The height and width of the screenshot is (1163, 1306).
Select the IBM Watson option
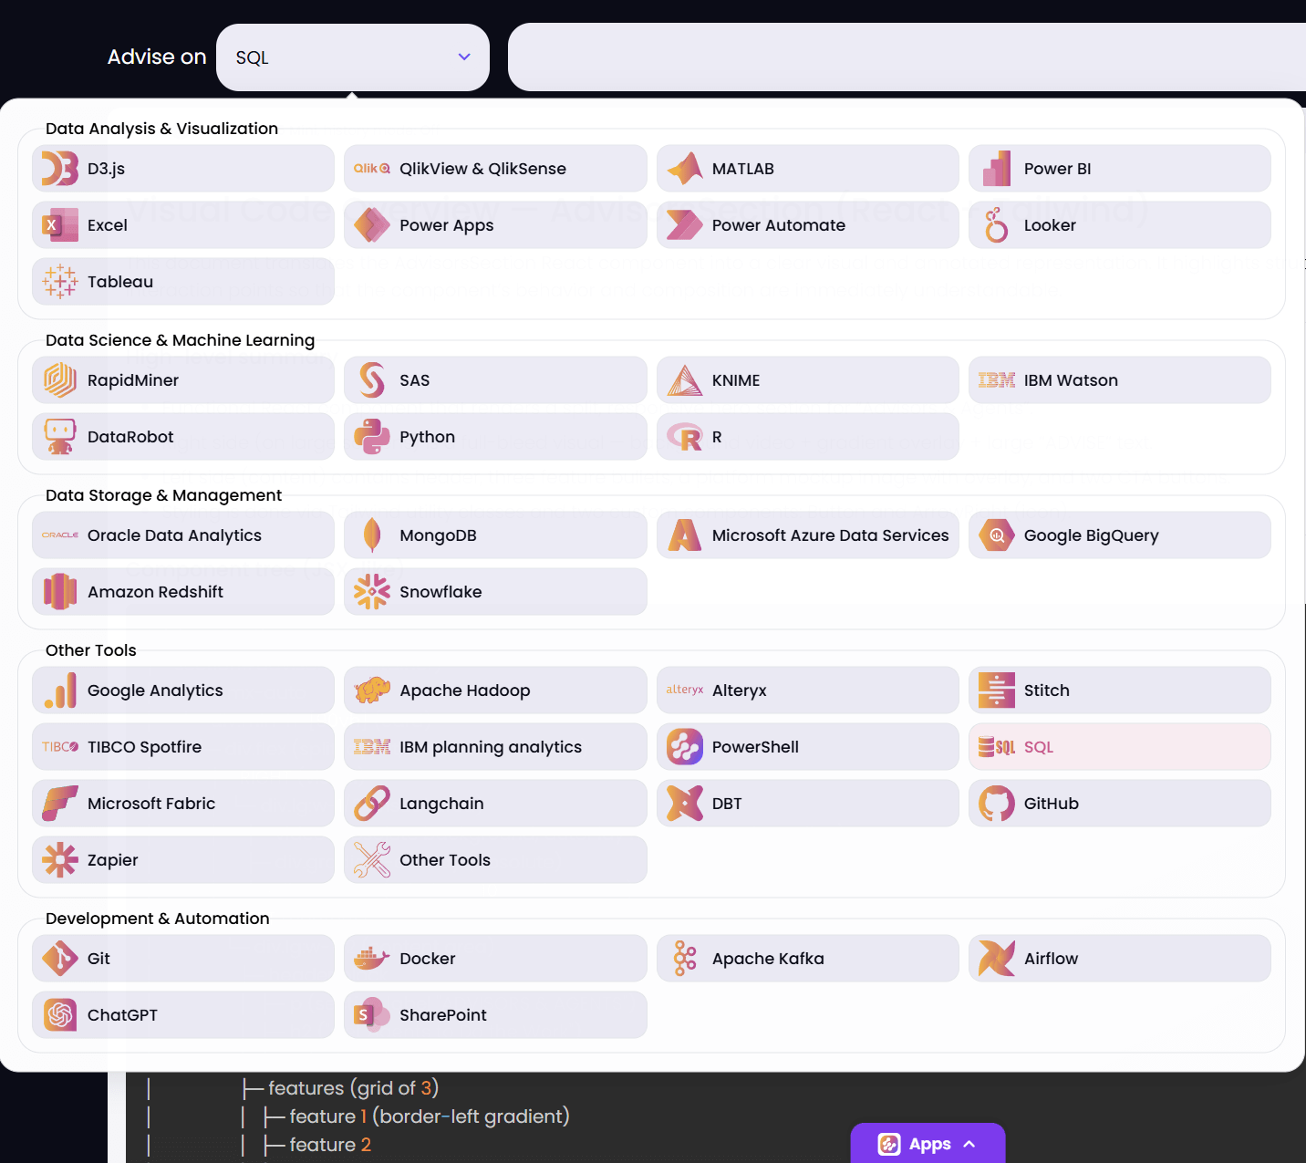(x=1119, y=380)
